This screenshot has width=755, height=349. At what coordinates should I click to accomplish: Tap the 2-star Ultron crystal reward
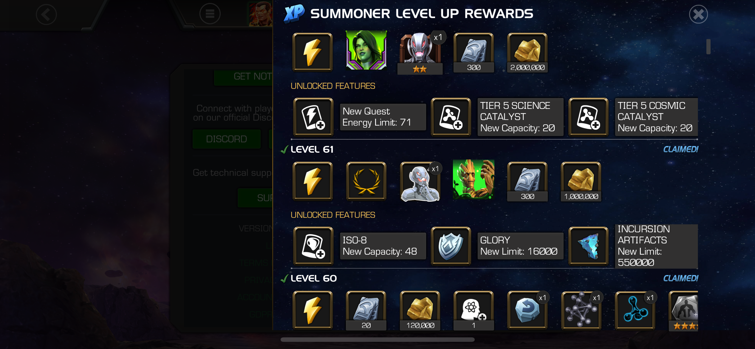click(420, 53)
